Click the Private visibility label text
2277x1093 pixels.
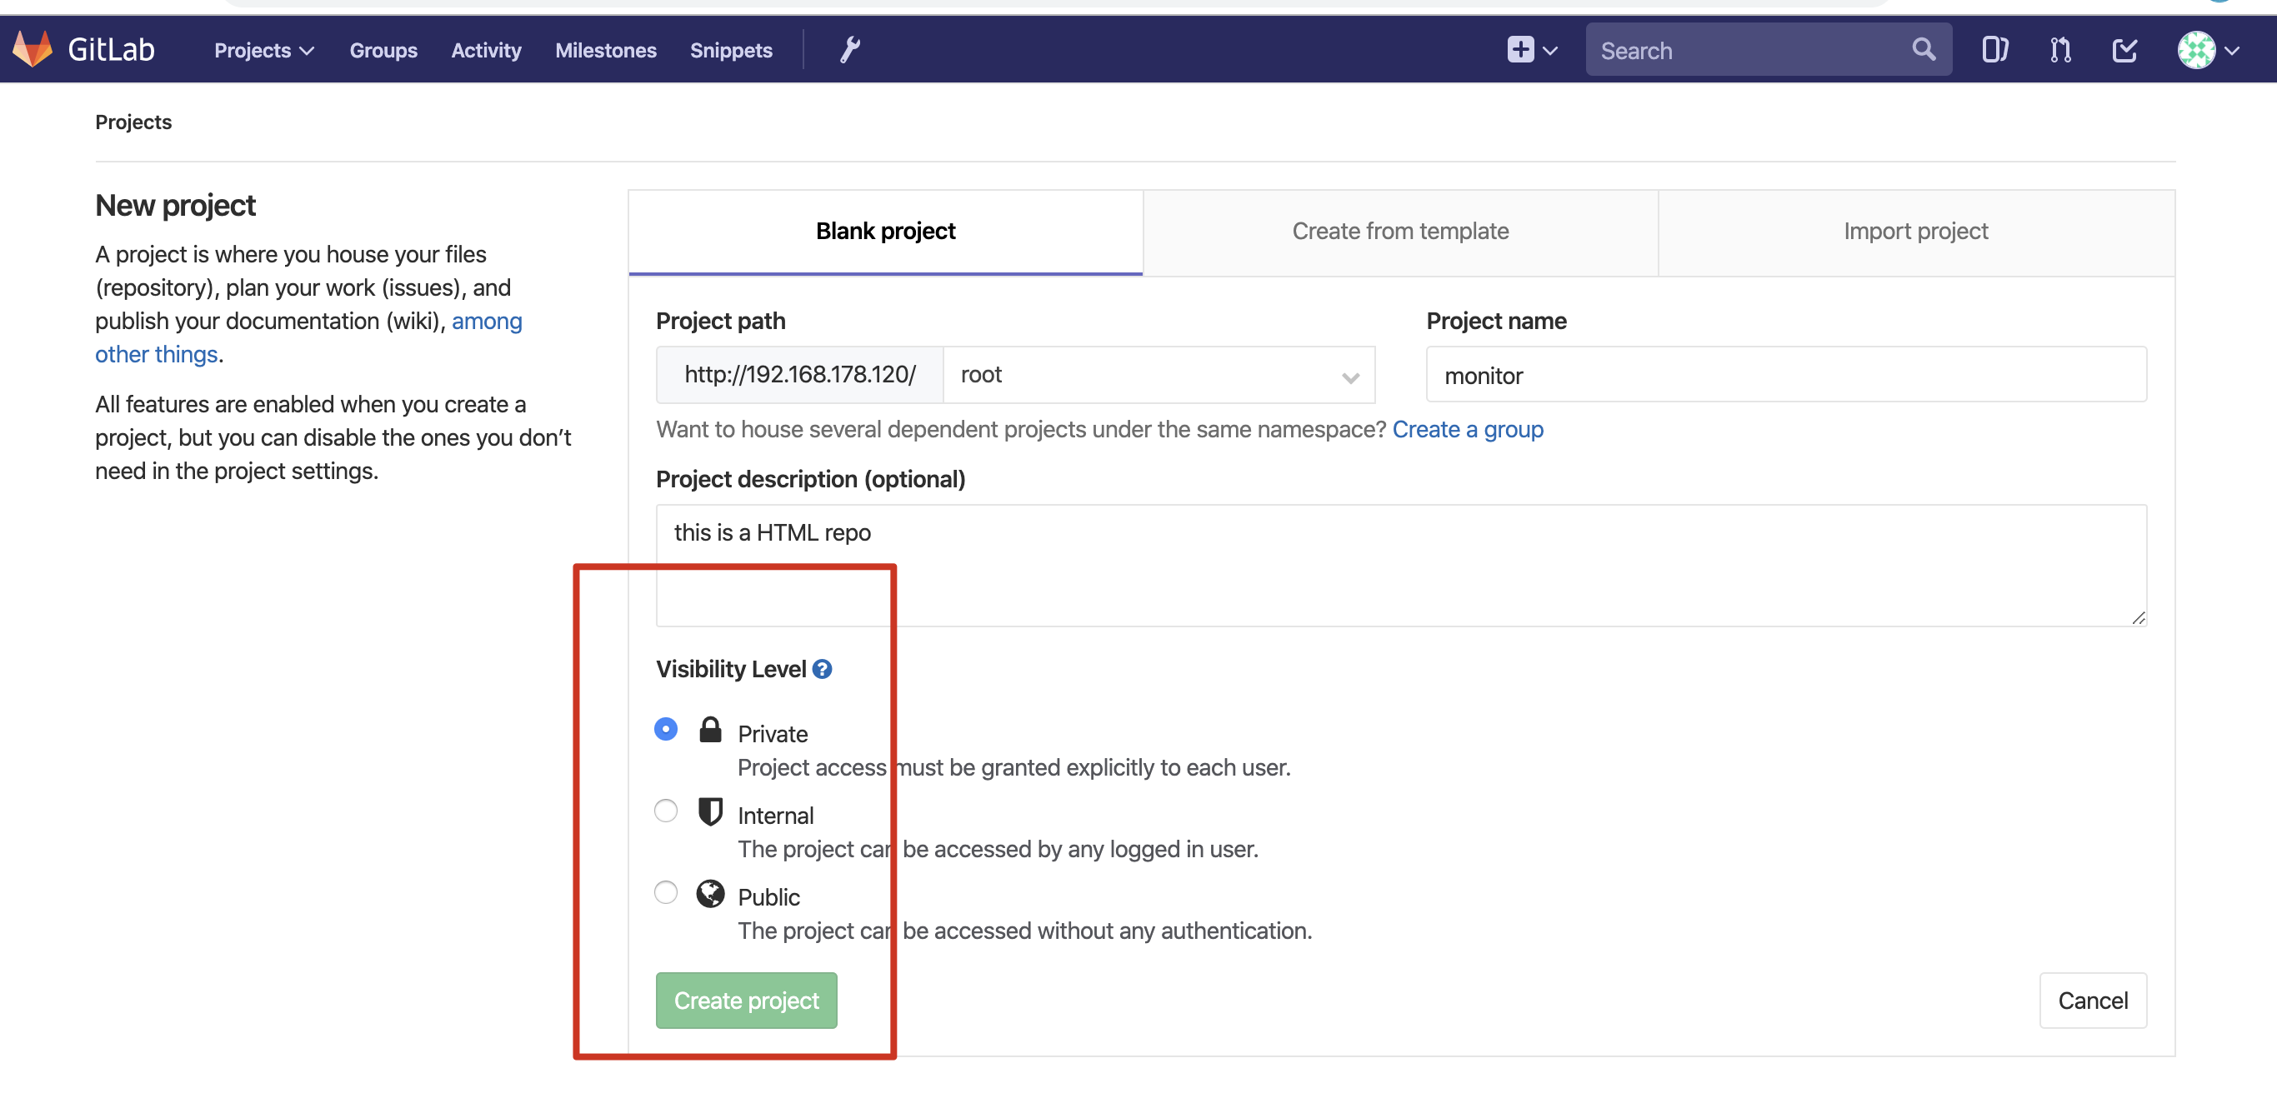[x=773, y=734]
